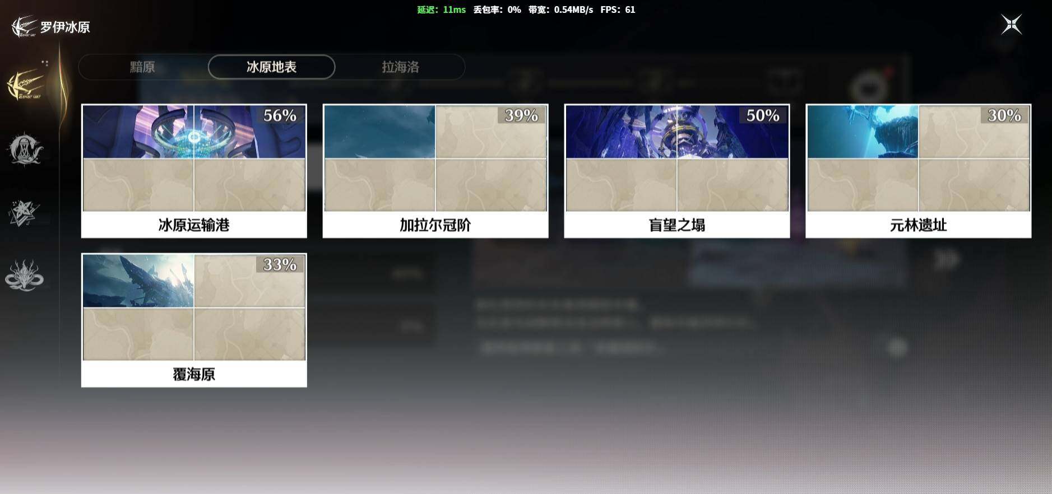The width and height of the screenshot is (1052, 494).
Task: Open the 盲望之塌 area card
Action: [677, 171]
